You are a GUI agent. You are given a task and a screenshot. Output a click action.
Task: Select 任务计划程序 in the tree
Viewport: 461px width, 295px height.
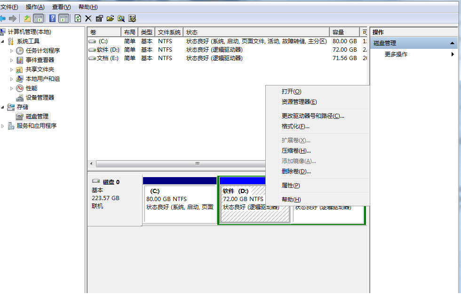43,50
